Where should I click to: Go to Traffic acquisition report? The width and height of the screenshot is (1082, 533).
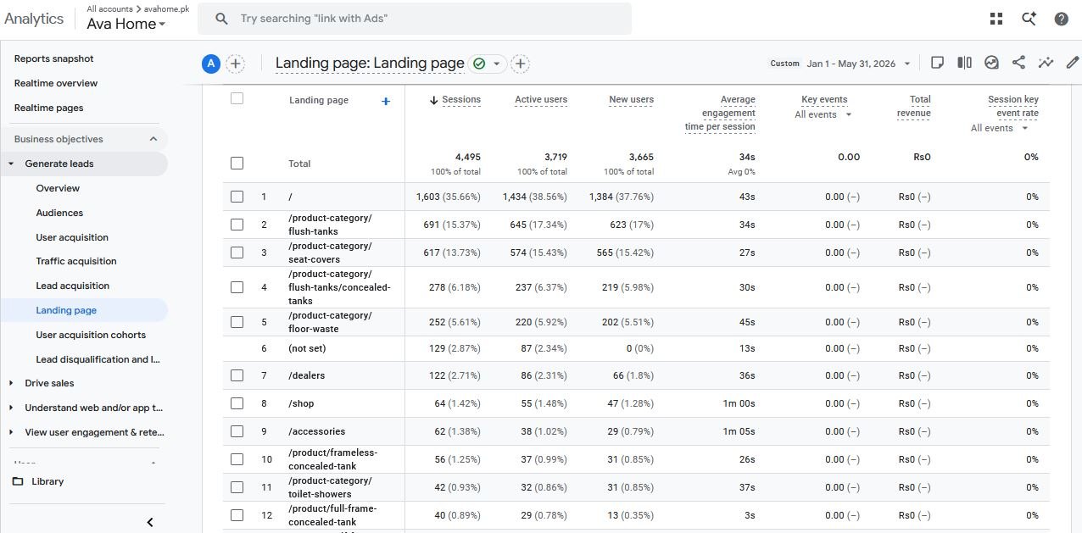coord(76,261)
